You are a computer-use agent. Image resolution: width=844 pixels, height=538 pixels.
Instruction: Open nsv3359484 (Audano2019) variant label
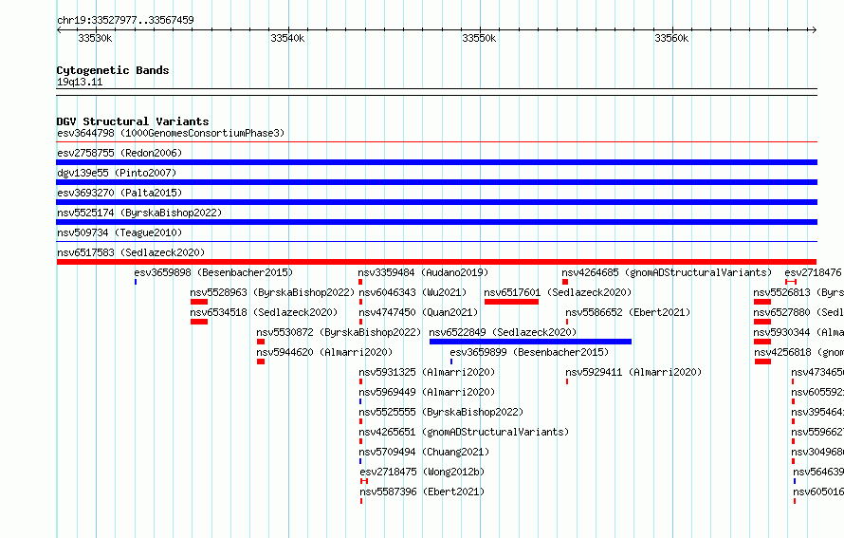(x=423, y=272)
